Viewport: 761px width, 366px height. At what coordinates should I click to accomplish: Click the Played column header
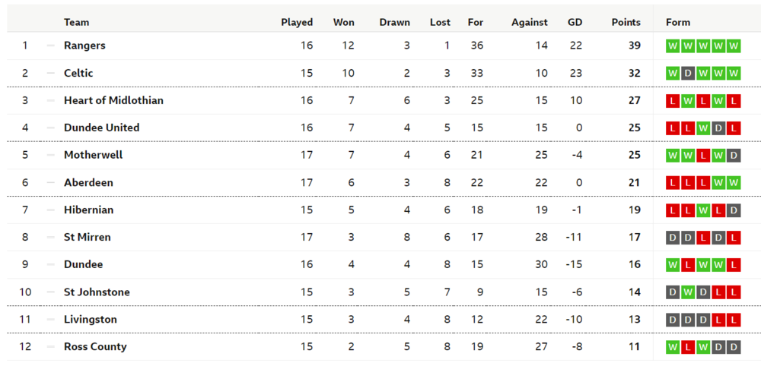[x=297, y=22]
